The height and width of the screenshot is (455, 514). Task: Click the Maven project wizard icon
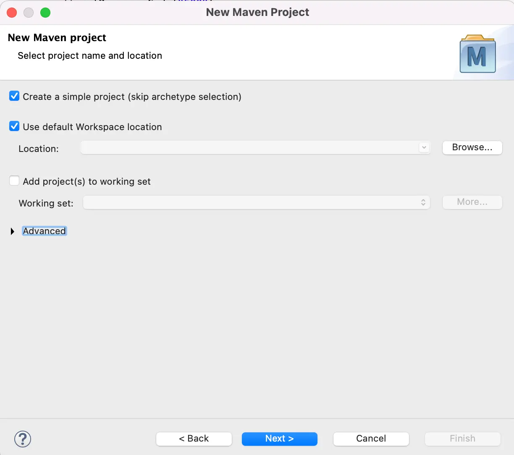tap(478, 53)
